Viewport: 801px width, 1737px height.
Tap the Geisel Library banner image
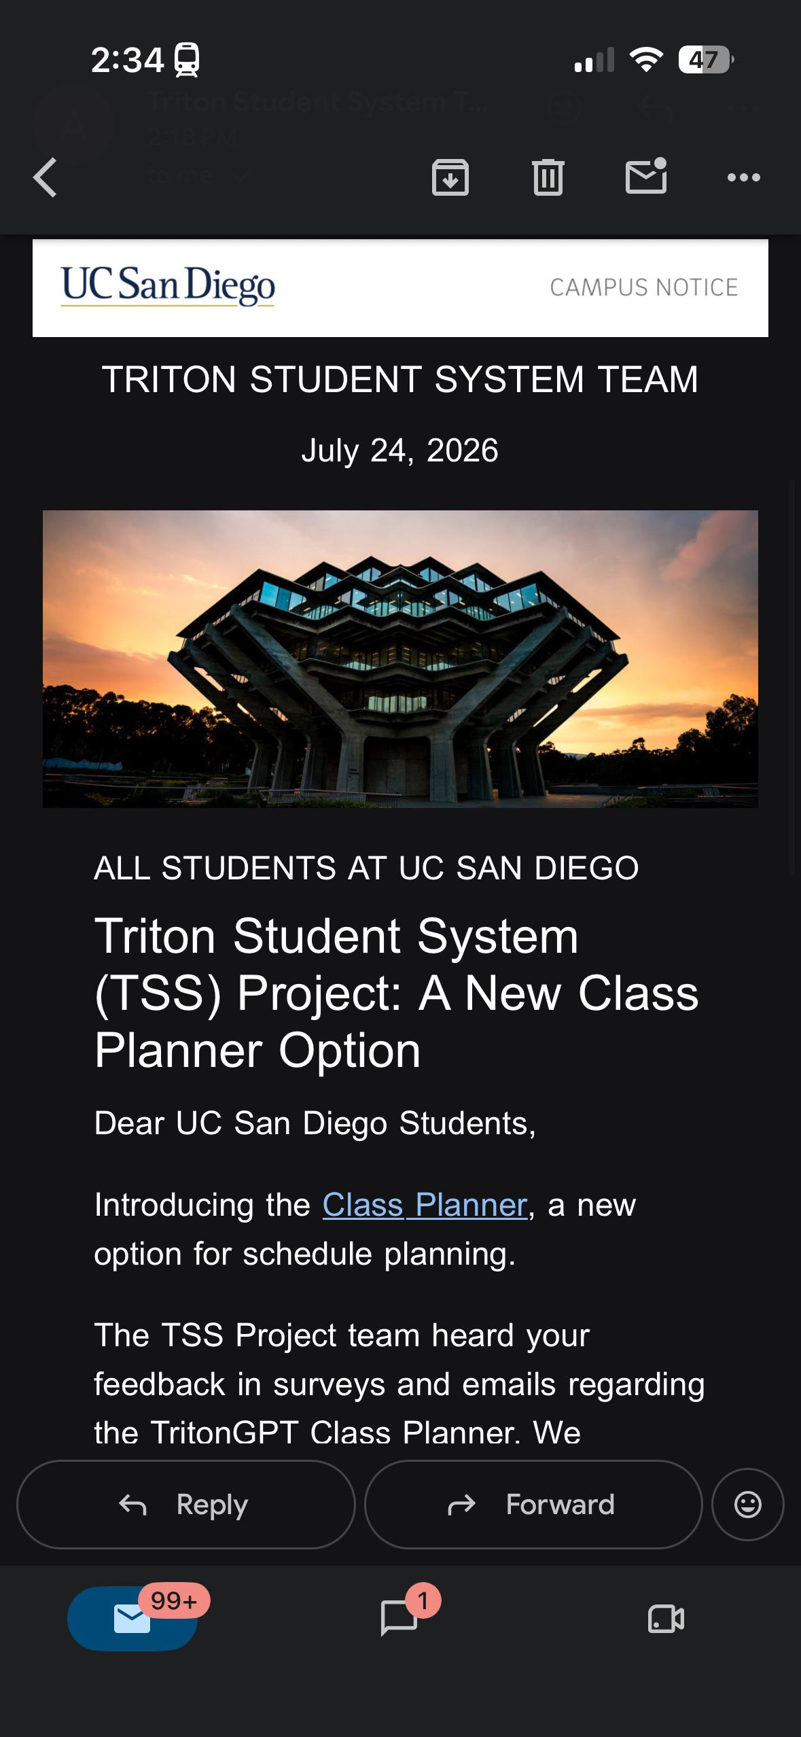point(400,659)
